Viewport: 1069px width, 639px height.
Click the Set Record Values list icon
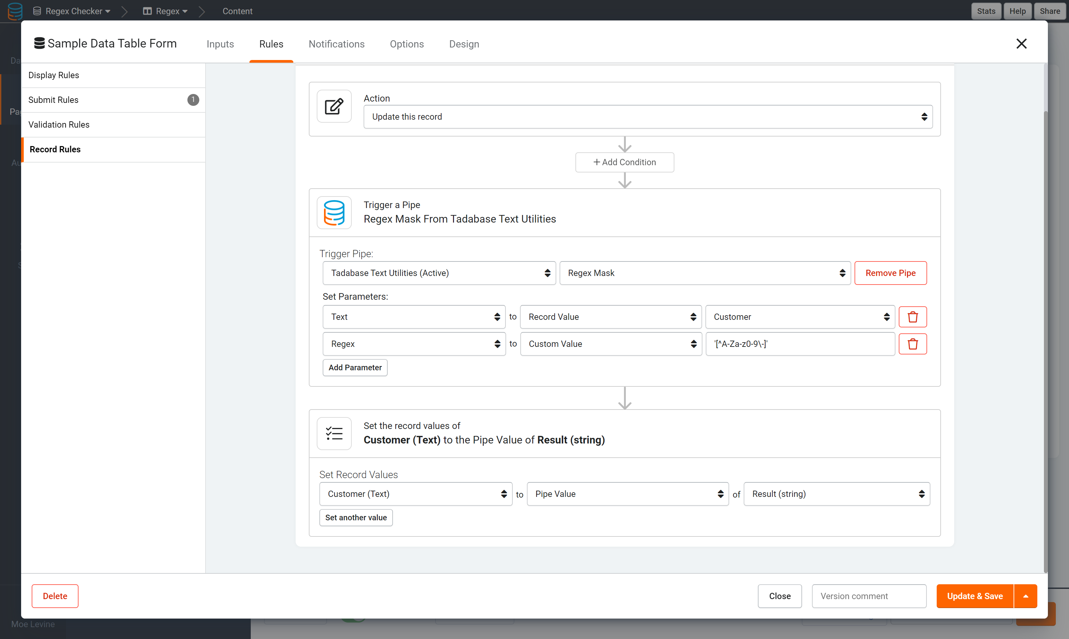[x=333, y=433]
